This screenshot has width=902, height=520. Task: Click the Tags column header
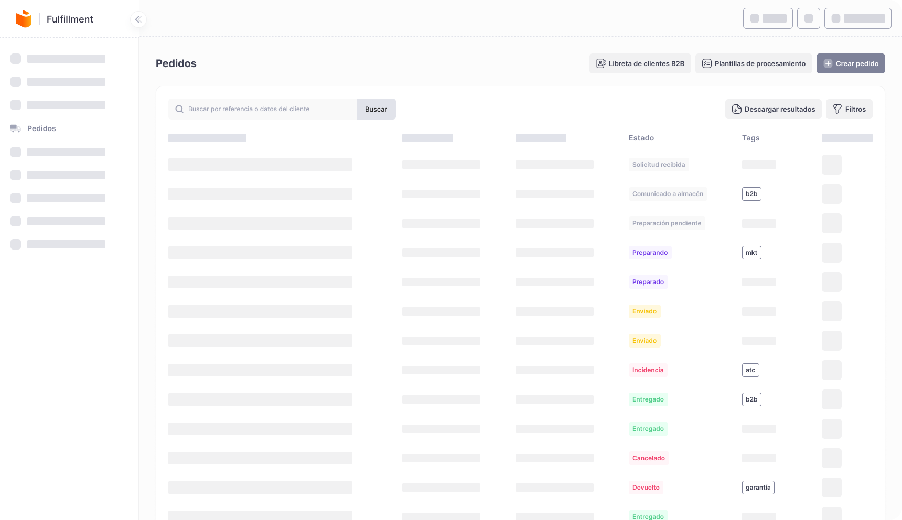click(750, 138)
